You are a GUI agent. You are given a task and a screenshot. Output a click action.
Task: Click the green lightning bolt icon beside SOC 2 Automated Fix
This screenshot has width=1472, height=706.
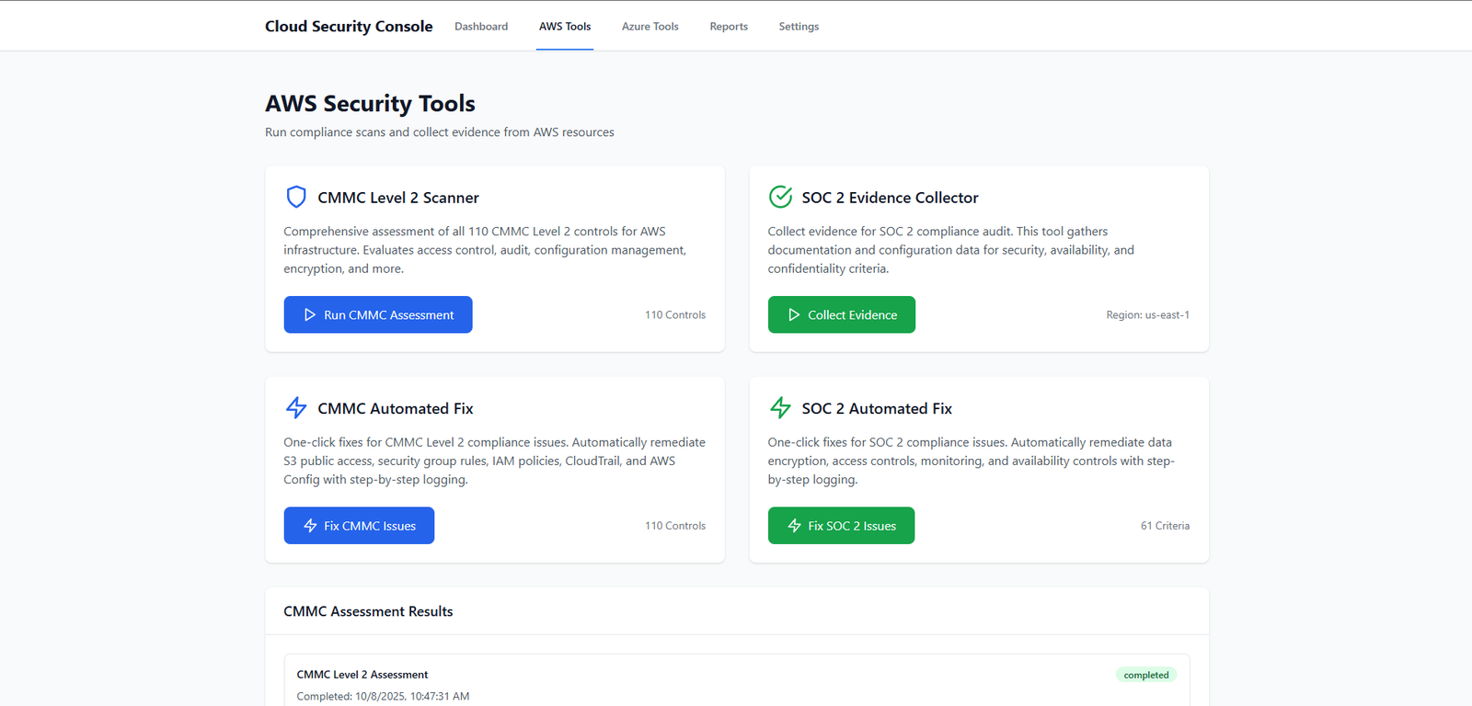[x=780, y=407]
